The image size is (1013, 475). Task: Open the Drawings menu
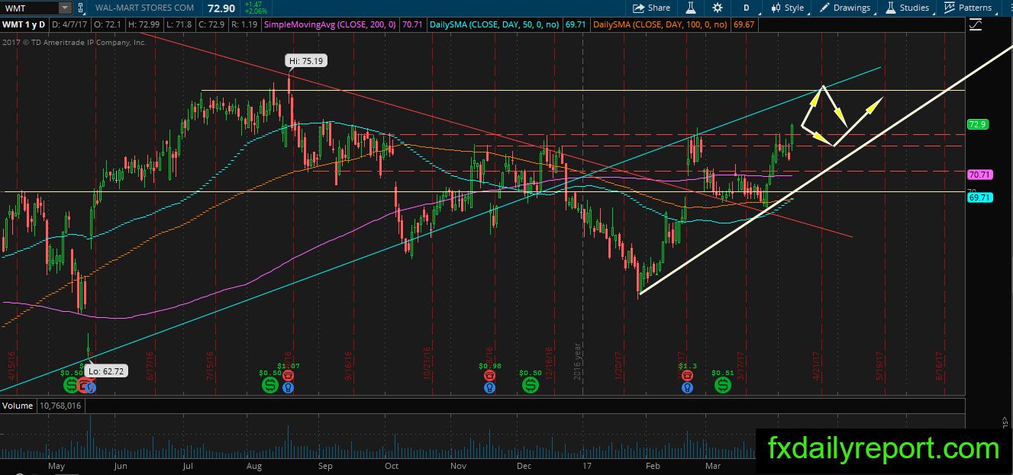coord(845,8)
